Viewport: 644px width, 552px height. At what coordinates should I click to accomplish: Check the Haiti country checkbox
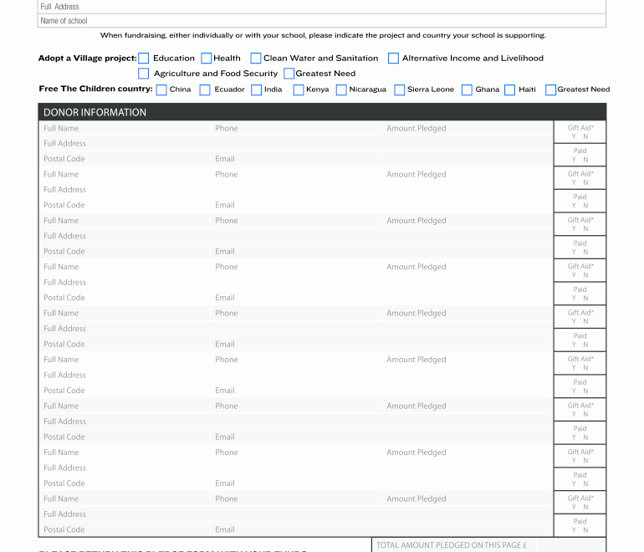(509, 90)
